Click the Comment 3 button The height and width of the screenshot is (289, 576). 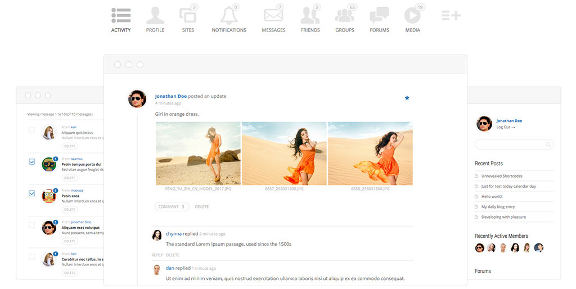click(172, 207)
